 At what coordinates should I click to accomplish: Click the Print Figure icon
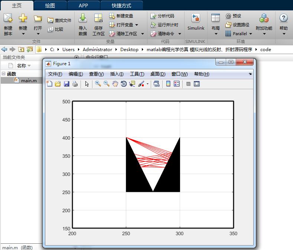[75, 84]
